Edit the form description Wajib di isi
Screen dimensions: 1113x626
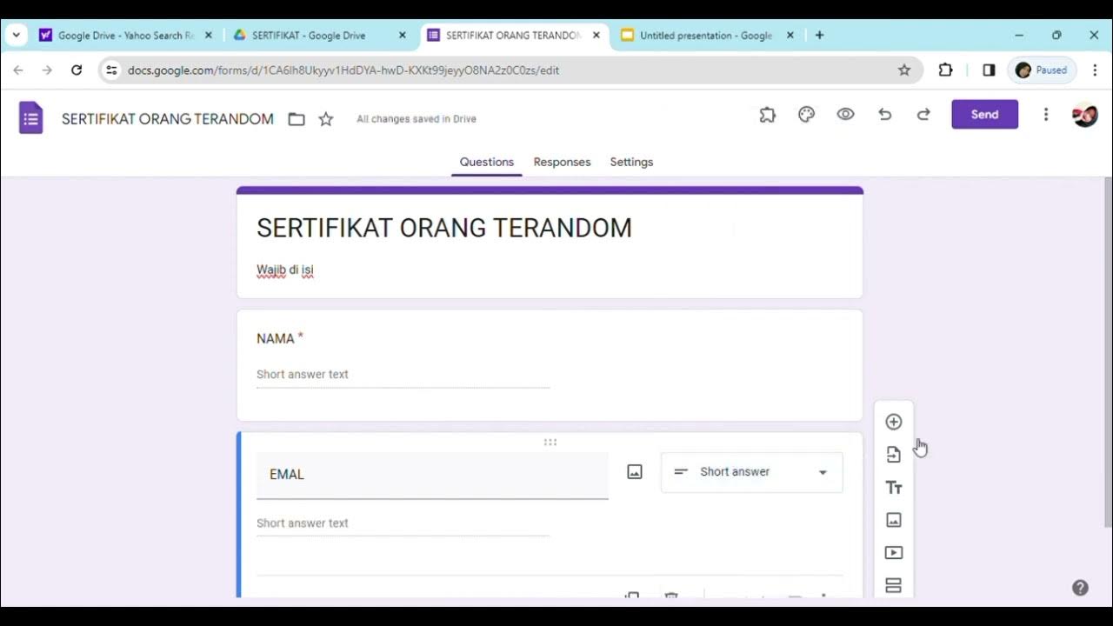[x=284, y=270]
